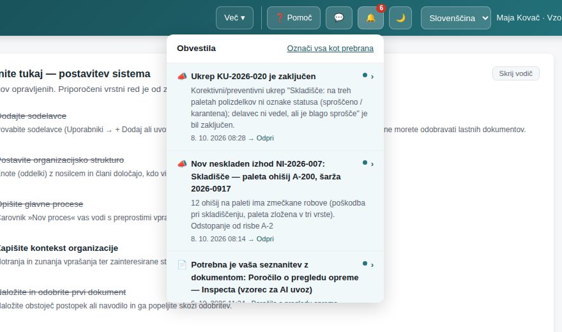Image resolution: width=562 pixels, height=332 pixels.
Task: Click unread dot of Ukrep KU-2026-020 notification
Action: point(365,75)
